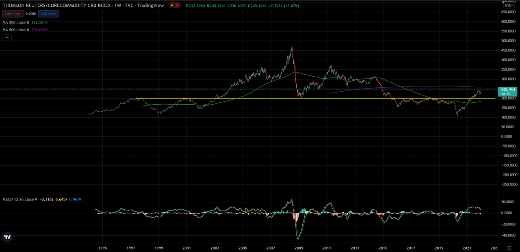
Task: Select the MA 200 close indicator legend
Action: click(x=16, y=22)
